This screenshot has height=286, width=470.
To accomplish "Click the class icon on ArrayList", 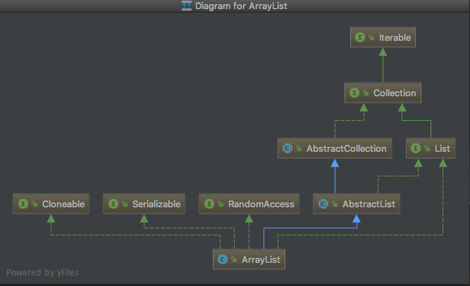I will (x=223, y=259).
